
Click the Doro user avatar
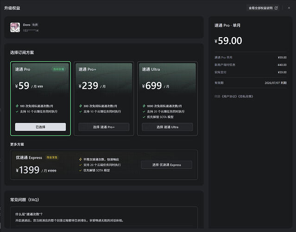15,27
